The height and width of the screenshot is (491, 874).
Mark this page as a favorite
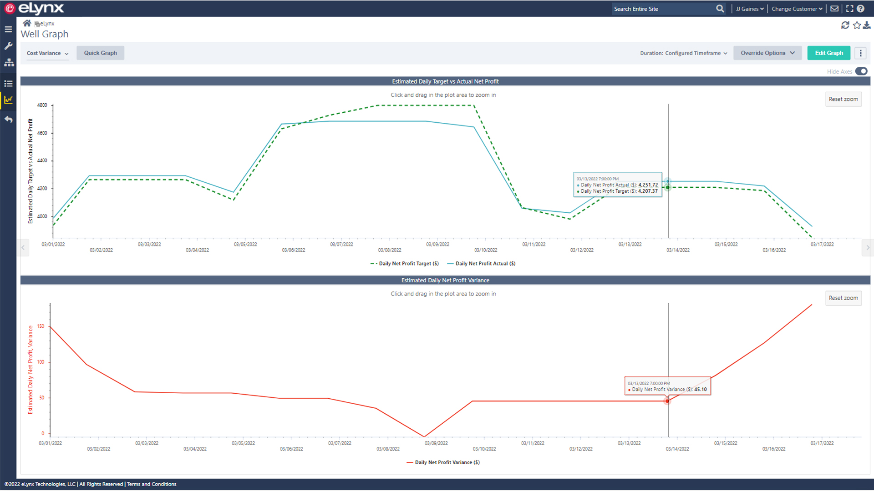tap(856, 25)
